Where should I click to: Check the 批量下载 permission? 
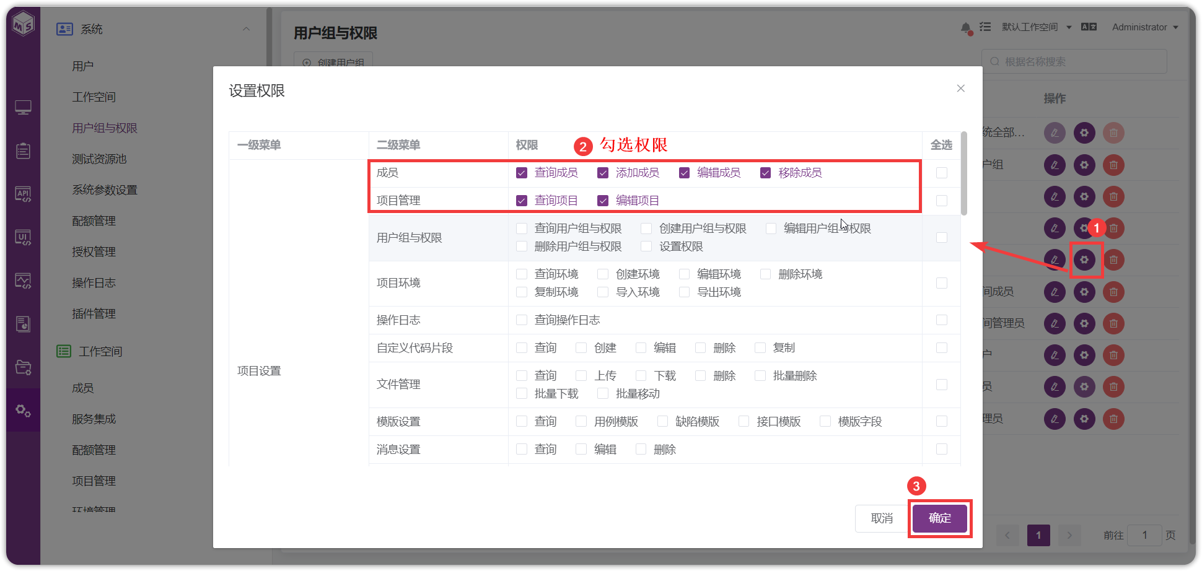(522, 394)
